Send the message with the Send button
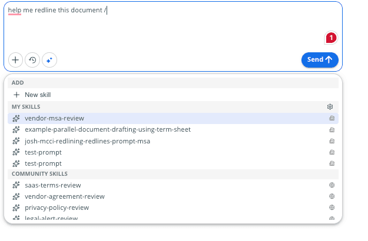This screenshot has width=368, height=241. [320, 60]
